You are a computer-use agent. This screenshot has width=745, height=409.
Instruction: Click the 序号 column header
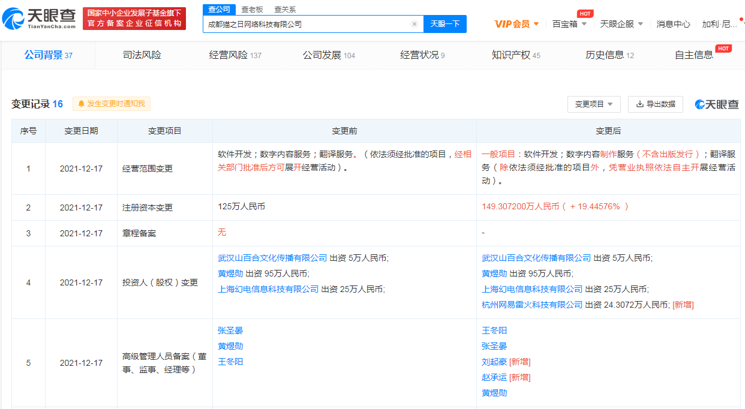pyautogui.click(x=28, y=131)
